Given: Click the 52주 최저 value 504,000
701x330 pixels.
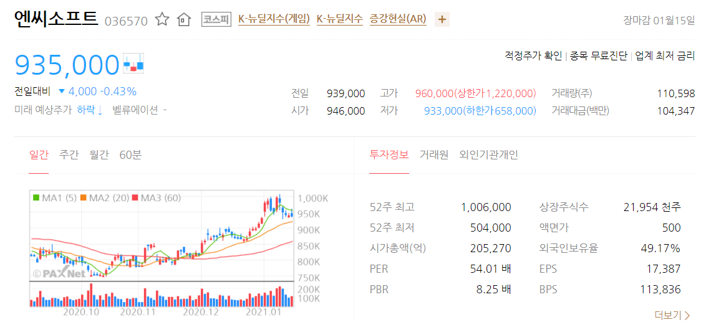Looking at the screenshot, I should (x=491, y=228).
